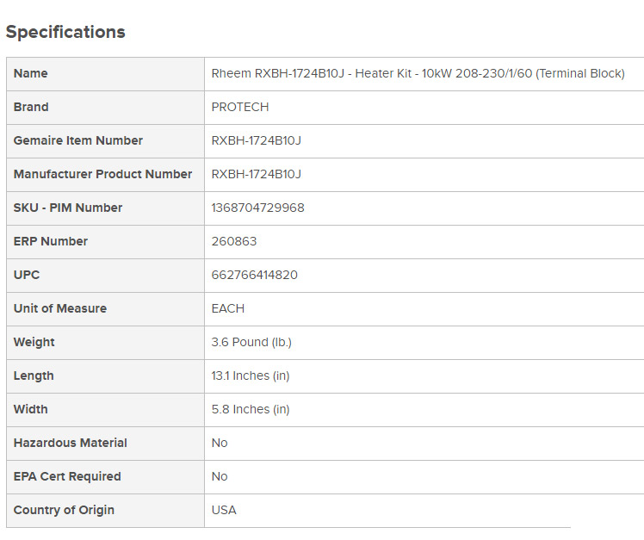
Task: Click the EPA Cert Required label
Action: click(67, 476)
